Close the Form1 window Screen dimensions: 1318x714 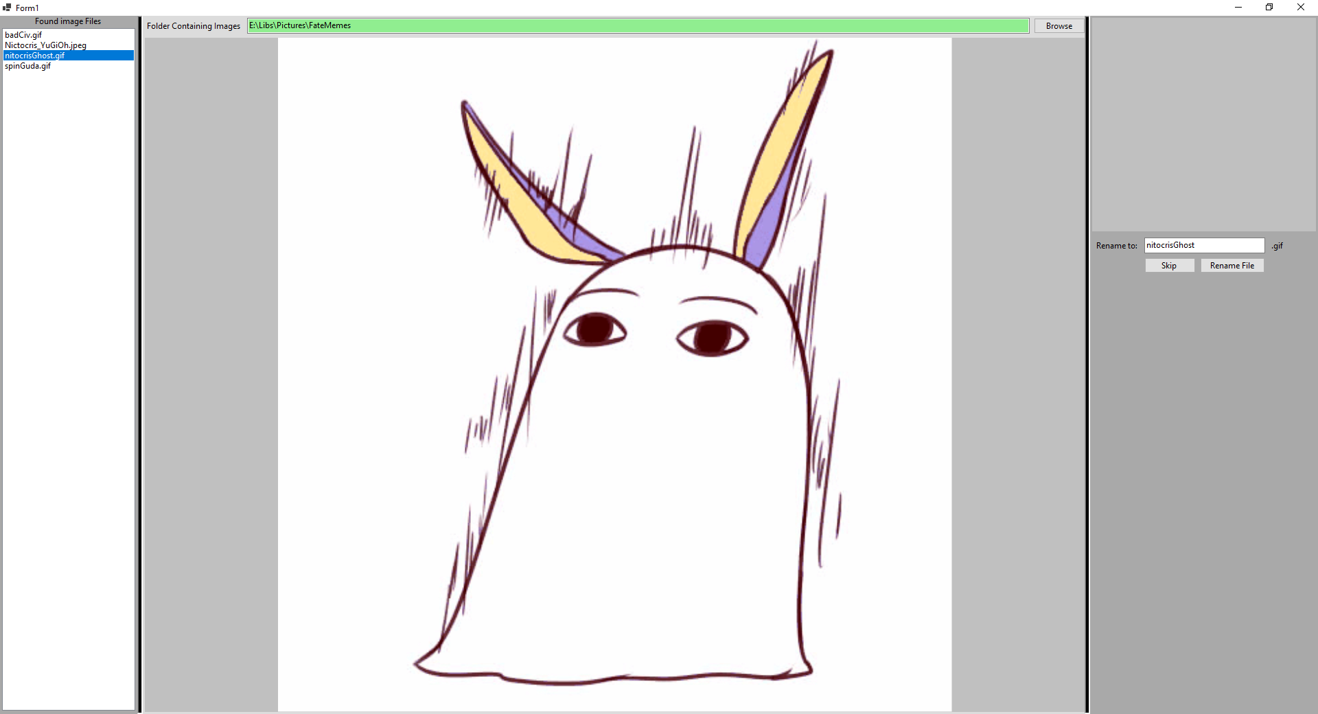pos(1301,8)
